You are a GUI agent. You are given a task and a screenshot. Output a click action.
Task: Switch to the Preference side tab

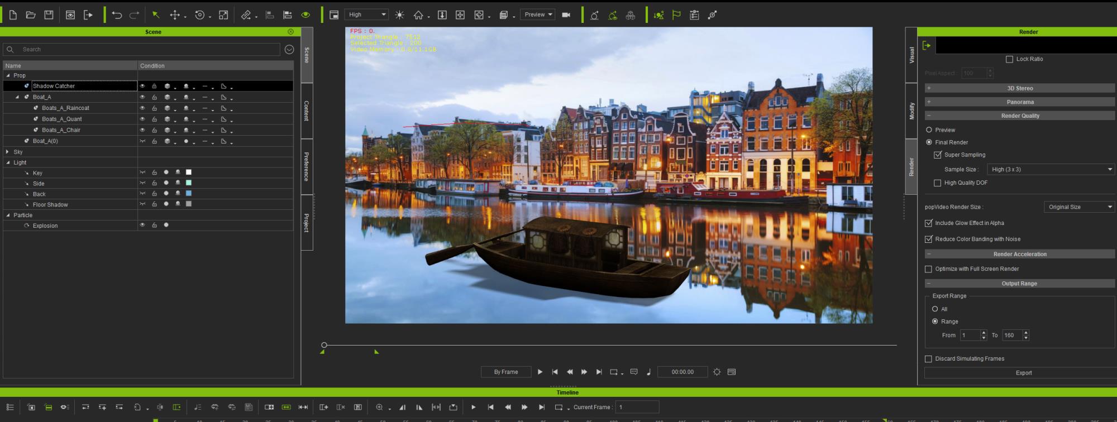307,166
